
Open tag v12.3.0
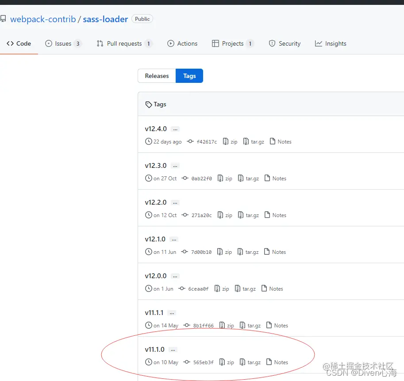click(x=156, y=166)
